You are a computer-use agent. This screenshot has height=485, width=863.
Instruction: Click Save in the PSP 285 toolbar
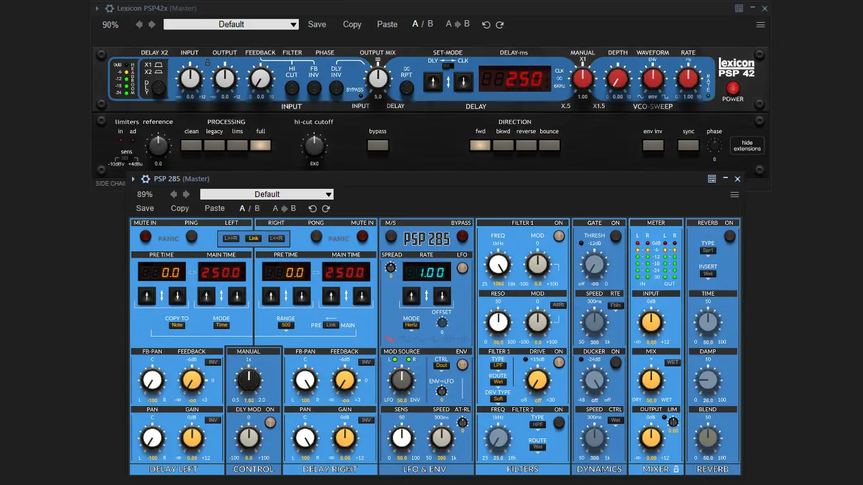(145, 208)
